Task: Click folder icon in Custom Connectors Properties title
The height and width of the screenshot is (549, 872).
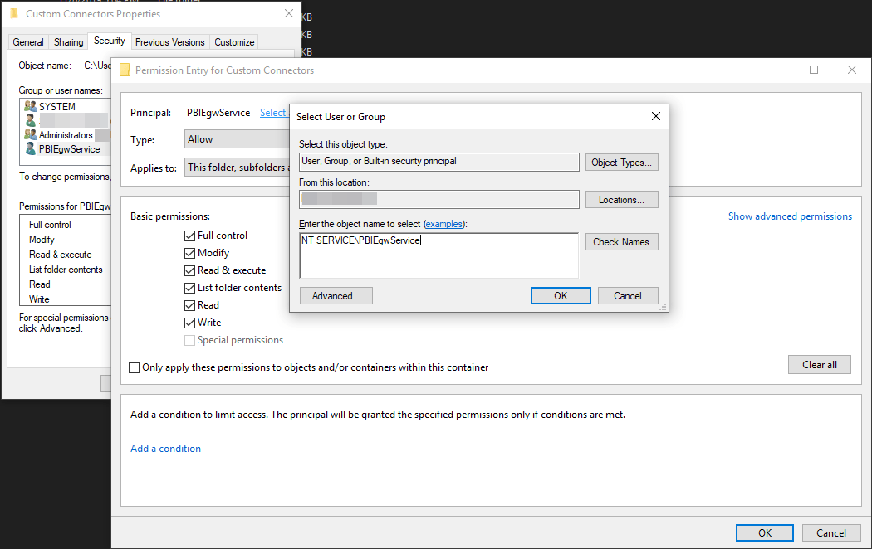Action: [14, 14]
